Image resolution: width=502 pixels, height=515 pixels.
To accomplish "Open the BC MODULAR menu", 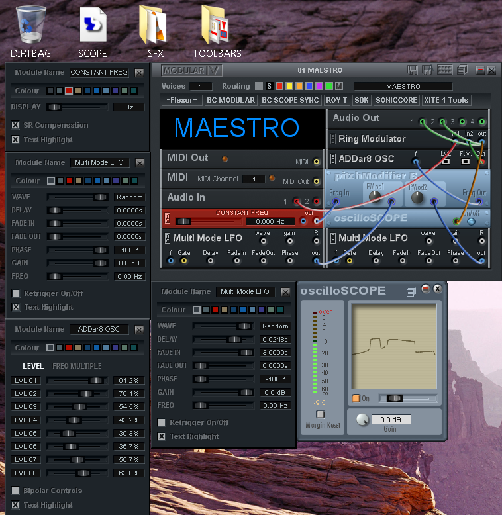I will pos(230,100).
